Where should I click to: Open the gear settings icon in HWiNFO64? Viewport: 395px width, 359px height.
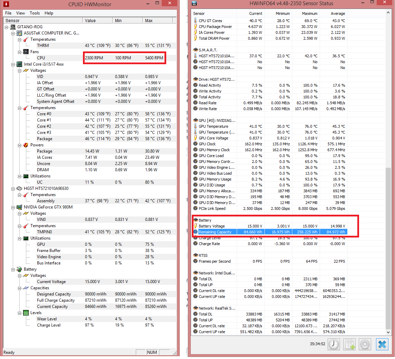click(365, 345)
